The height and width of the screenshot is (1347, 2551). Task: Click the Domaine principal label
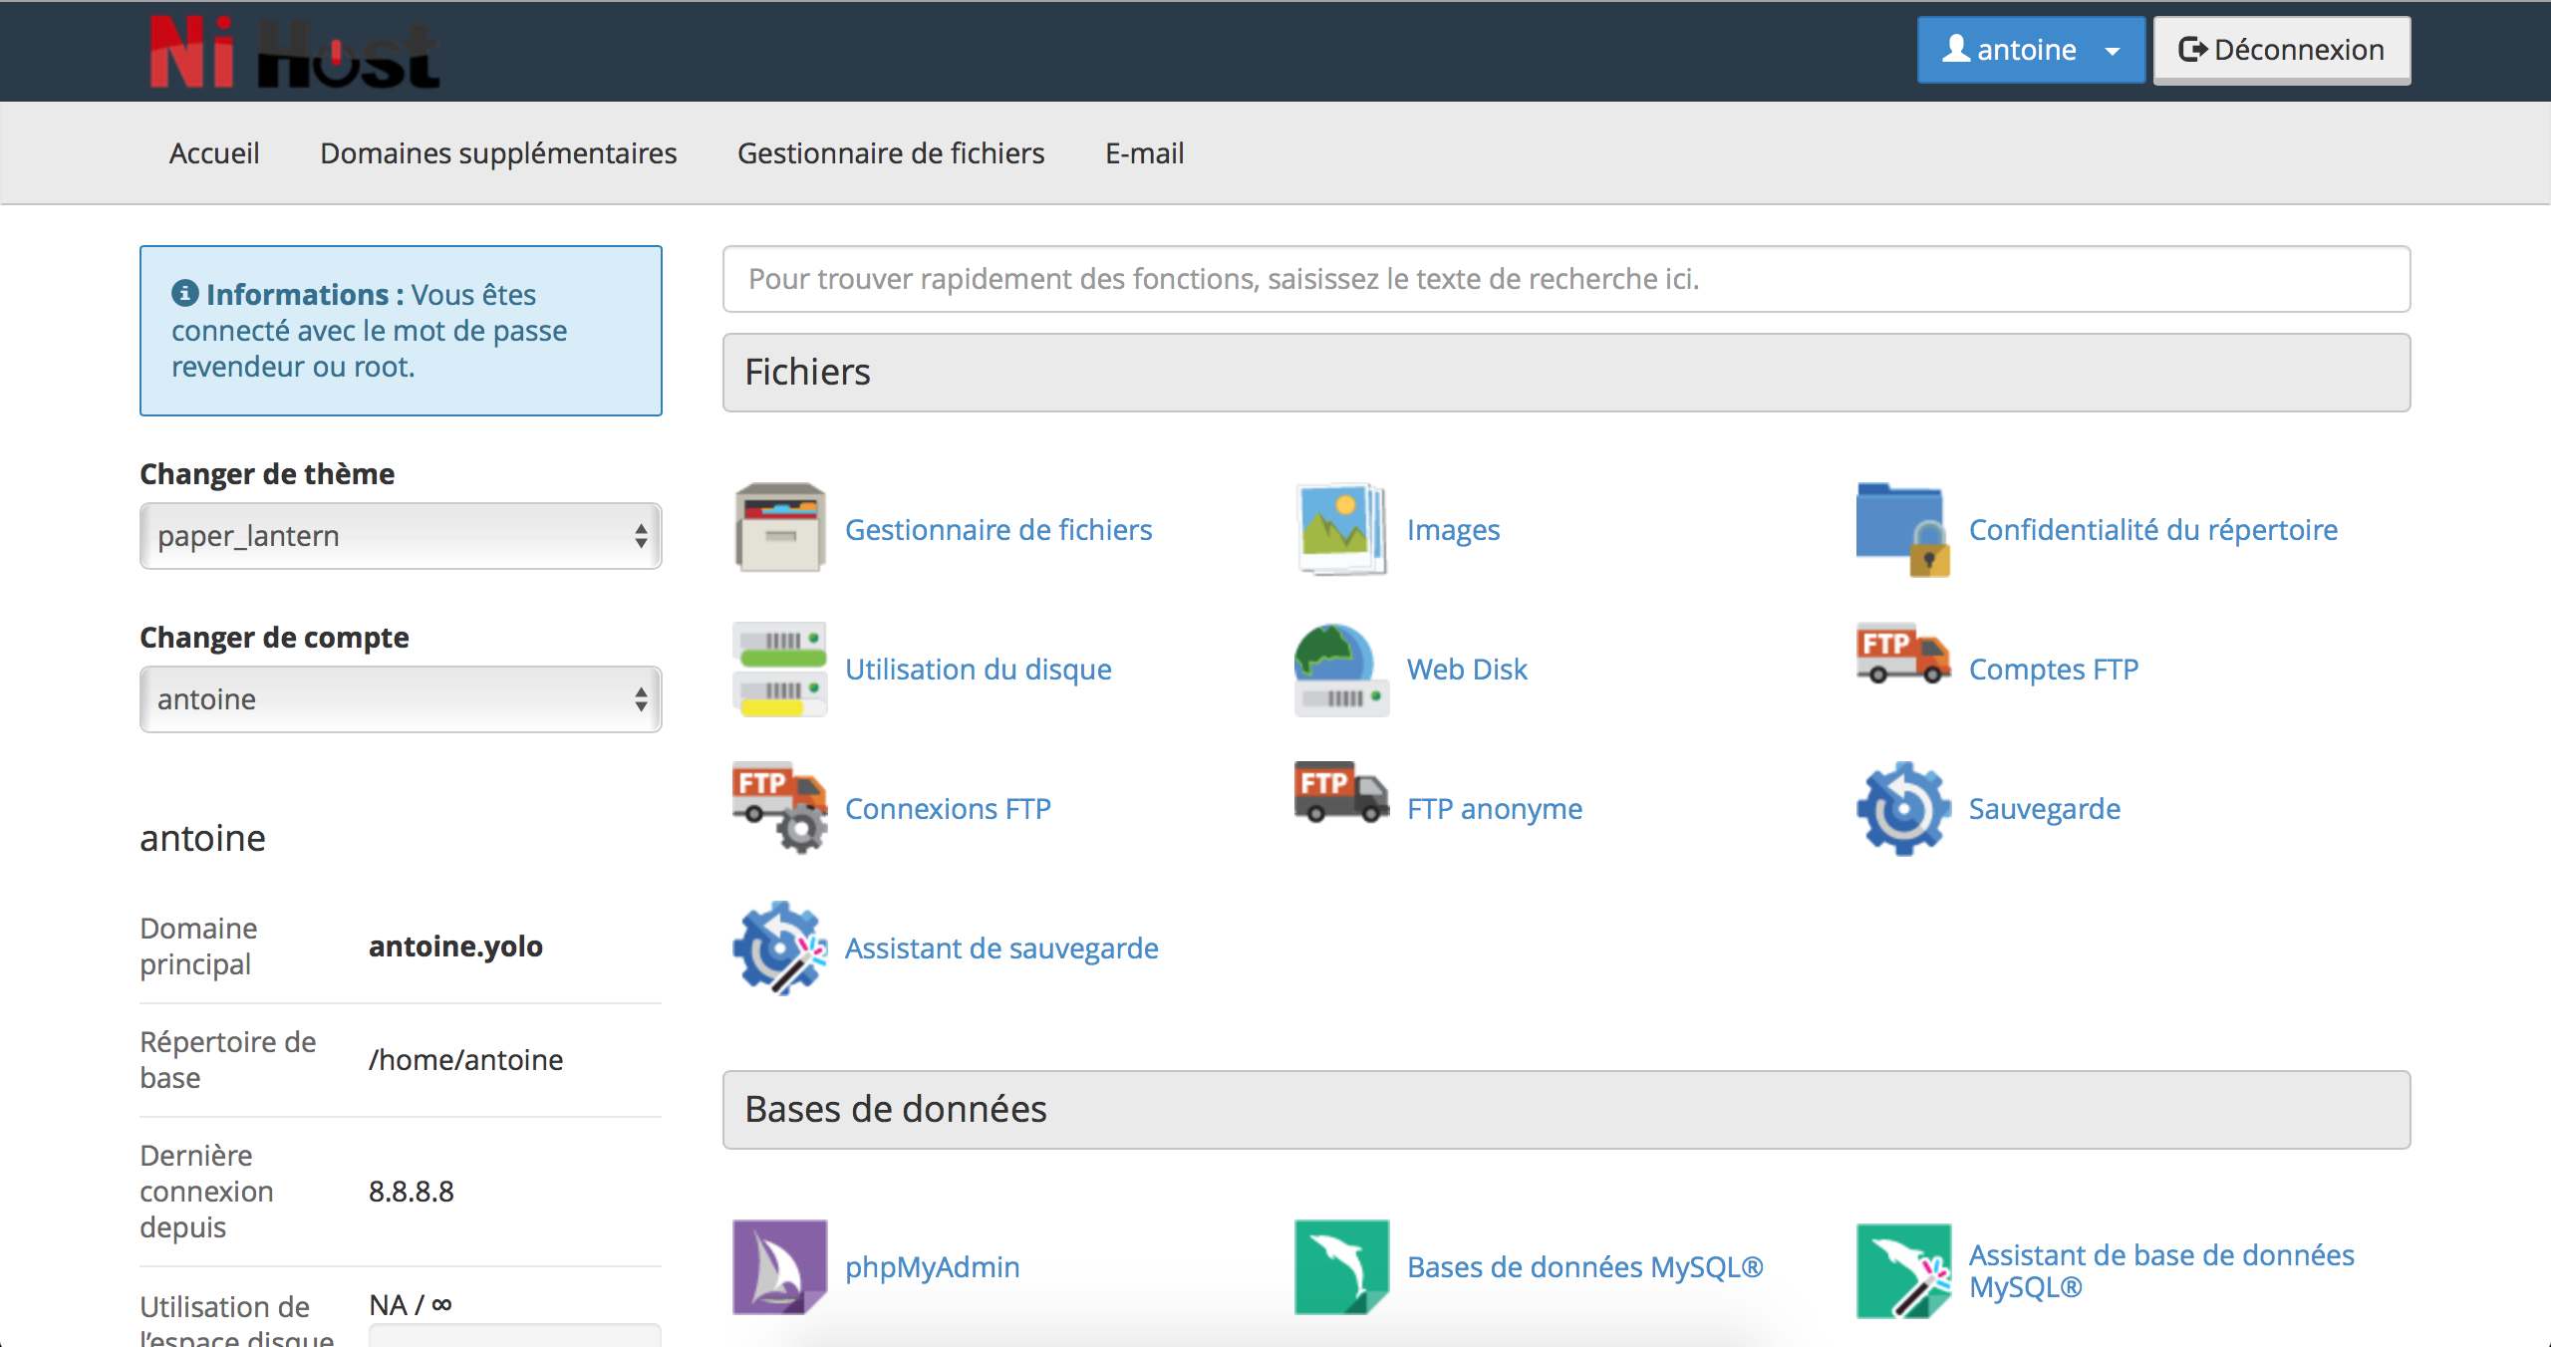click(x=199, y=946)
